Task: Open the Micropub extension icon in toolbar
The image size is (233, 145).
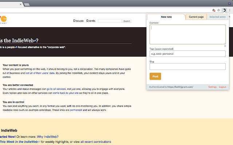Action: point(224,10)
